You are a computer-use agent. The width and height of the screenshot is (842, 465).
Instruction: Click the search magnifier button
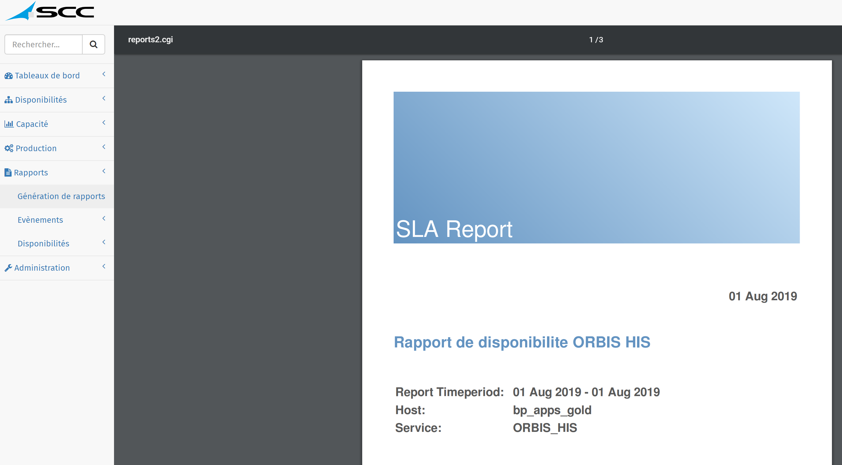click(94, 44)
